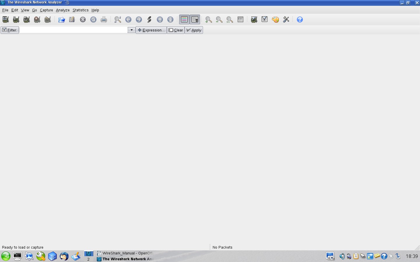The image size is (420, 262).
Task: Switch to WireShark_Manual OpenOffice window
Action: point(125,253)
